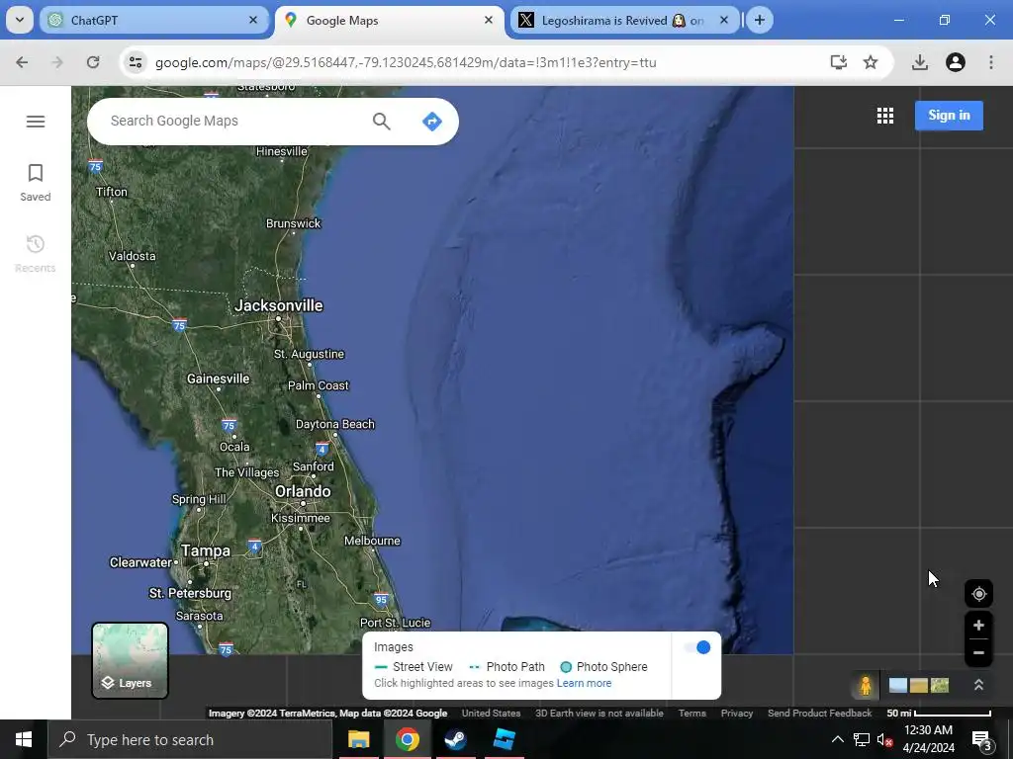The width and height of the screenshot is (1013, 759).
Task: Click the Daytona Beach label
Action: [335, 424]
